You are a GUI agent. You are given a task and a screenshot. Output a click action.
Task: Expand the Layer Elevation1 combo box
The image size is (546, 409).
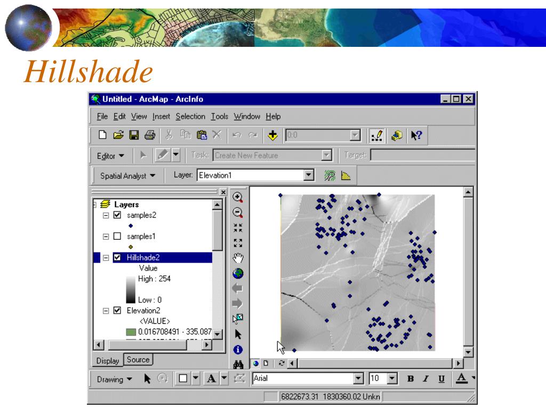tap(309, 175)
